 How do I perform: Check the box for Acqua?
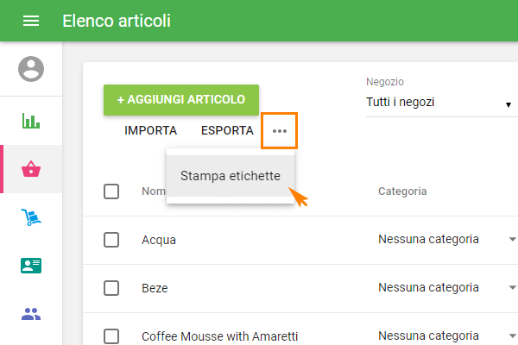[111, 240]
